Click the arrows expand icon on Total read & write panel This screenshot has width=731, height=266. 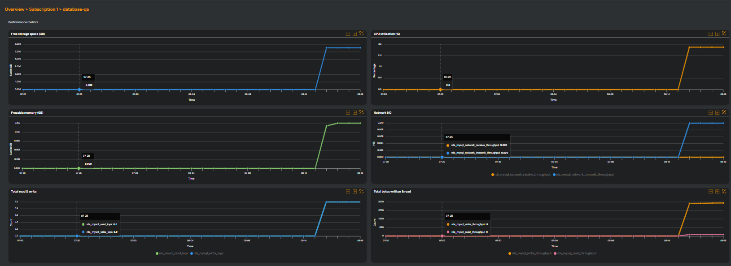click(361, 191)
